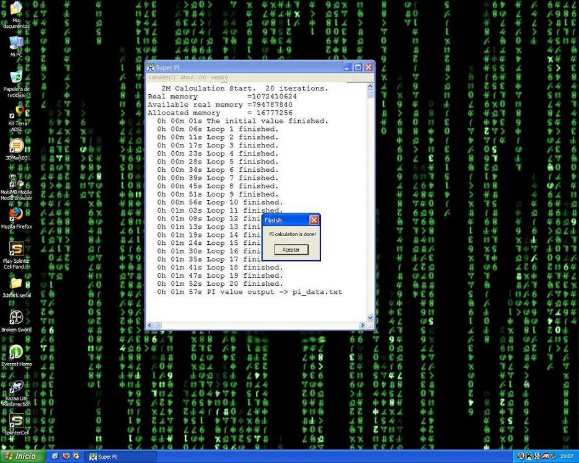Click the vertical scrollbar down arrow
Viewport: 579px width, 463px height.
click(370, 317)
